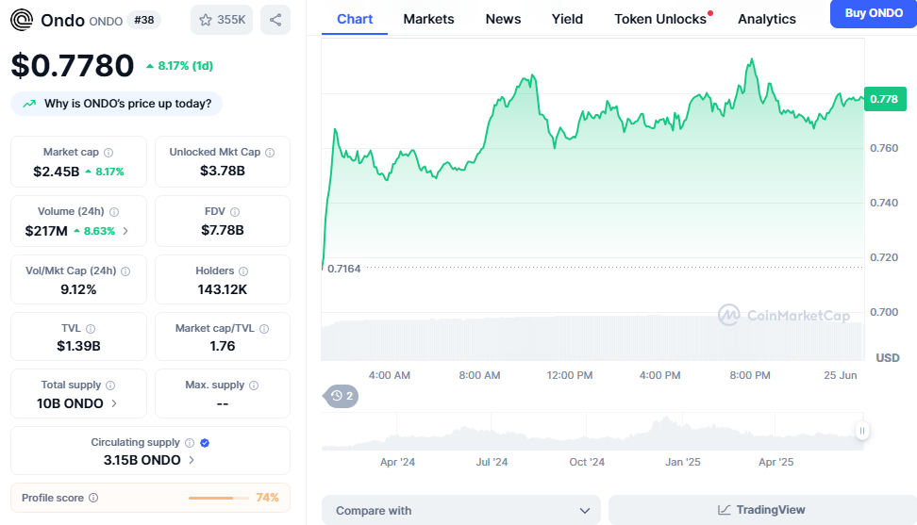Viewport: 917px width, 525px height.
Task: Show TVL info icon
Action: (x=90, y=329)
